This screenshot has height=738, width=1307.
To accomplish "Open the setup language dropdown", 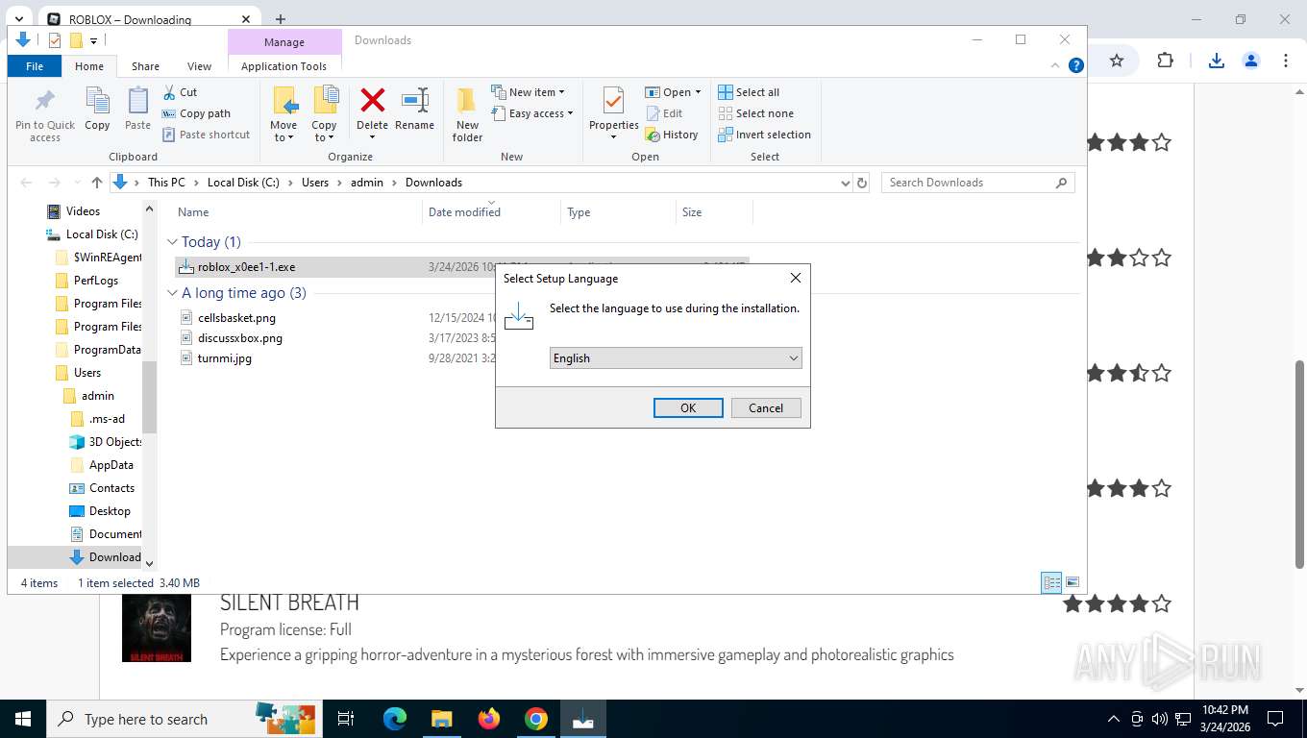I will 676,358.
